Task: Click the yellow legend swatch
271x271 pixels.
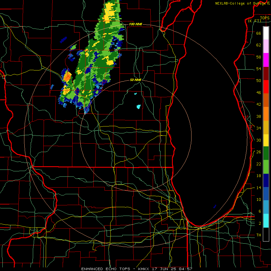Action: [x=266, y=140]
